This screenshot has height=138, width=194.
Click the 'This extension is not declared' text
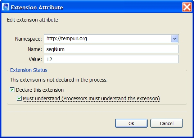tap(59, 80)
